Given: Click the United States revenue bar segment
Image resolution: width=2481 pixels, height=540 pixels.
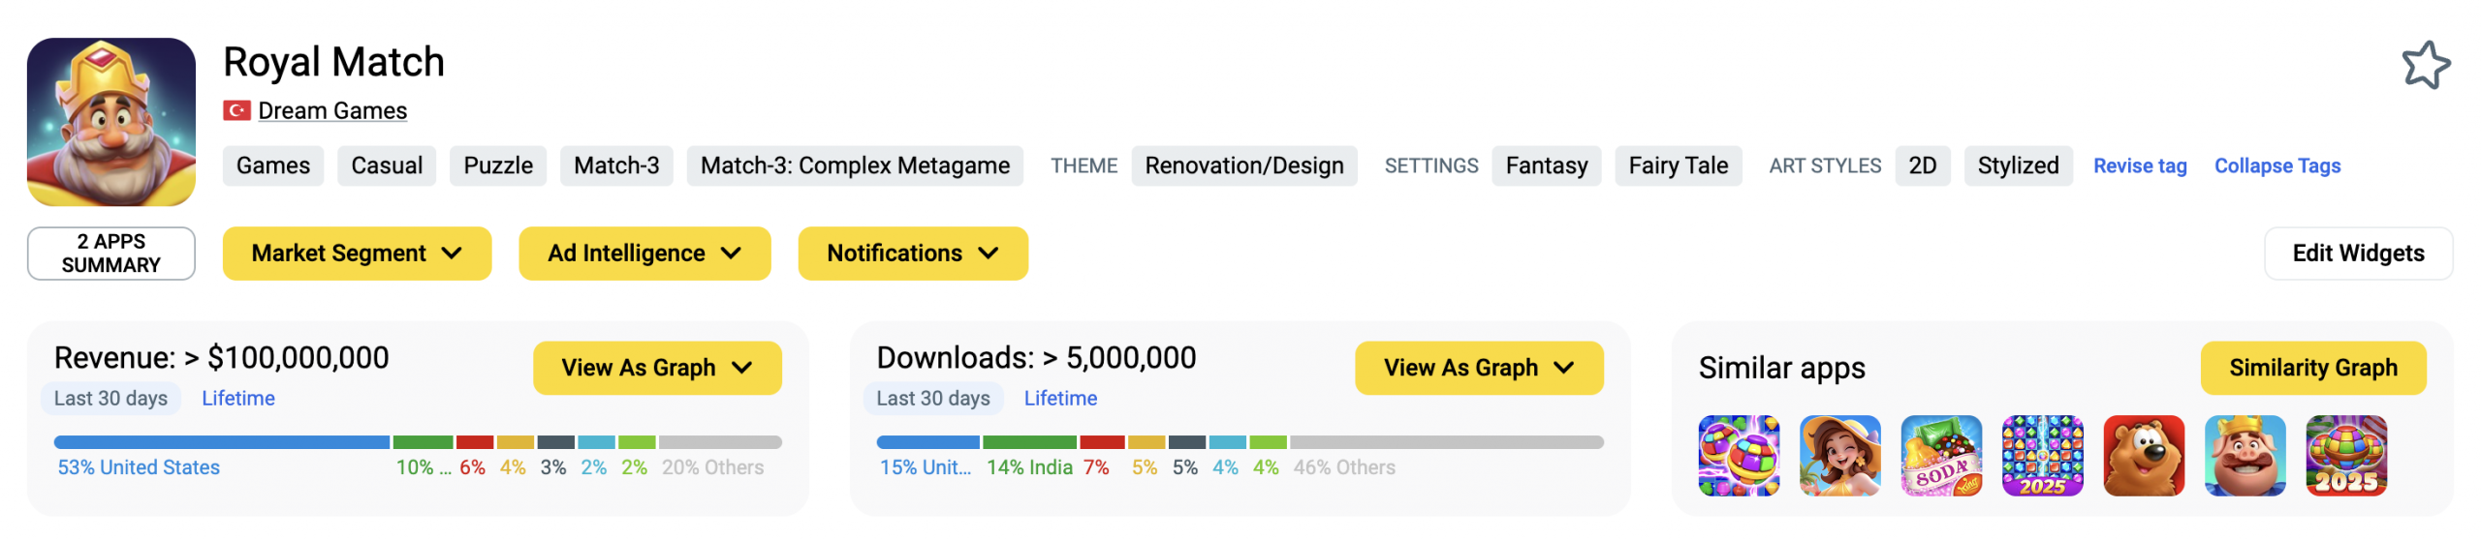Looking at the screenshot, I should 222,442.
